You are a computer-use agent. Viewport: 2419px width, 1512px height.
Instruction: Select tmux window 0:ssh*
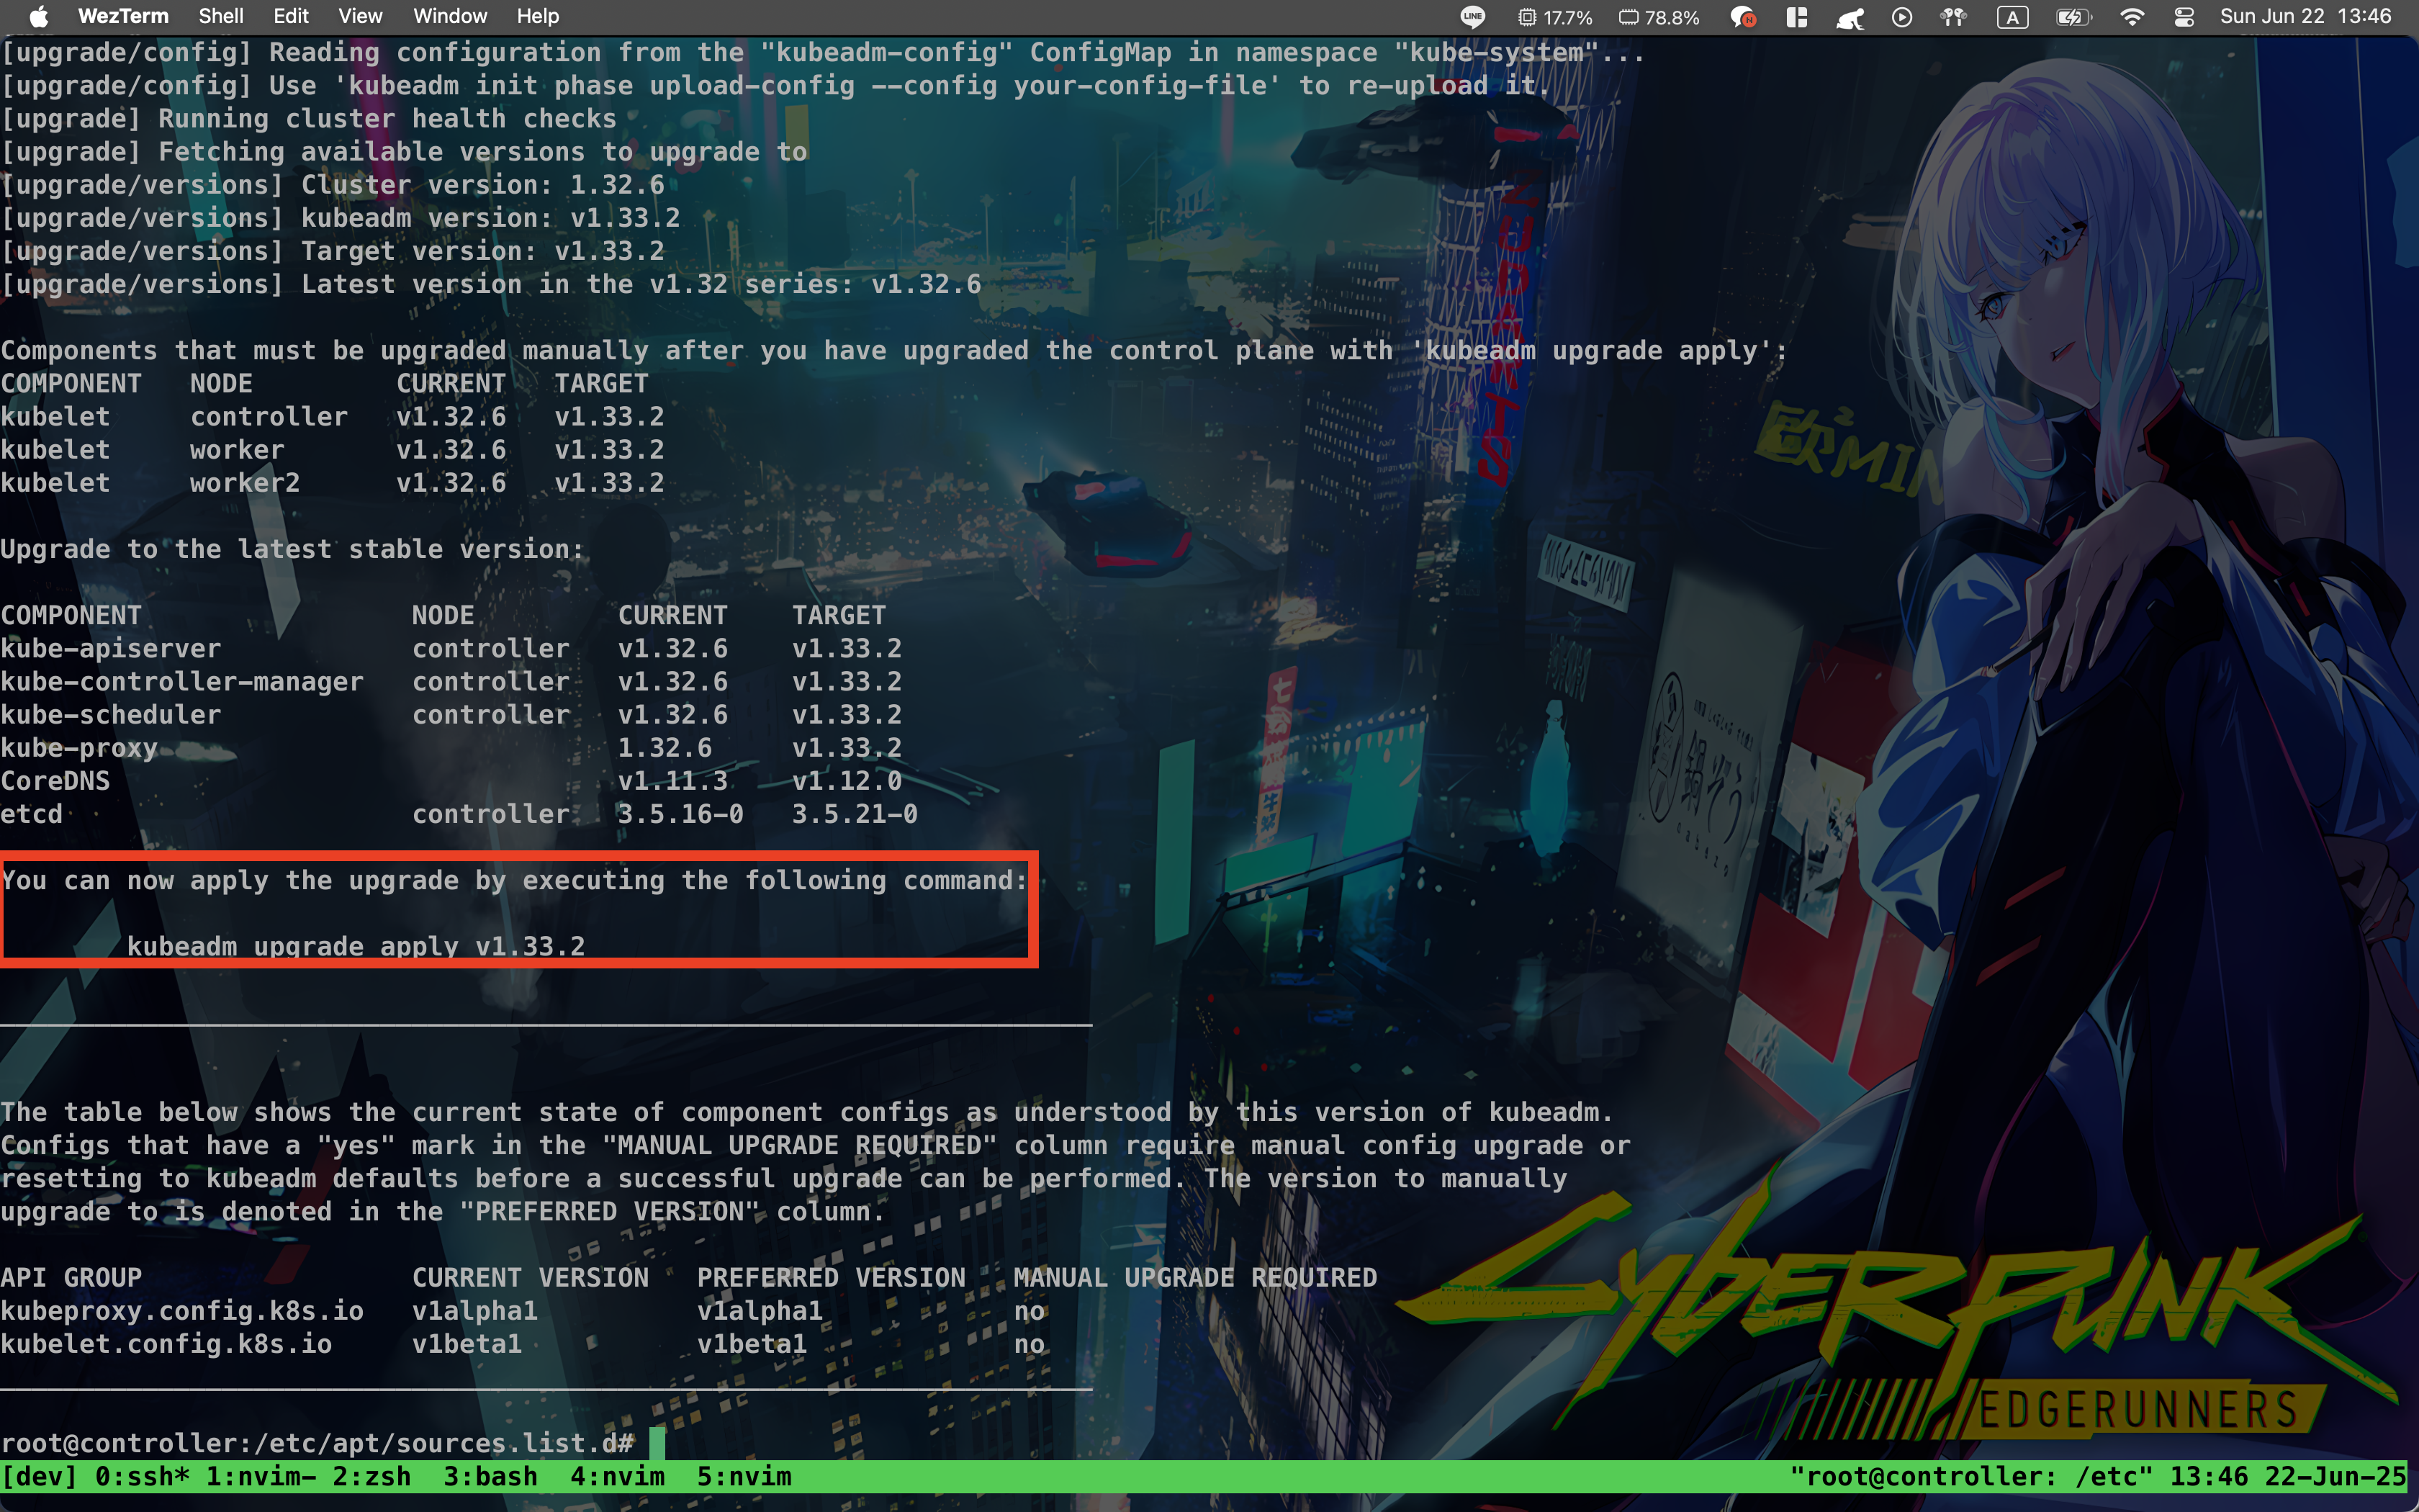click(x=143, y=1476)
